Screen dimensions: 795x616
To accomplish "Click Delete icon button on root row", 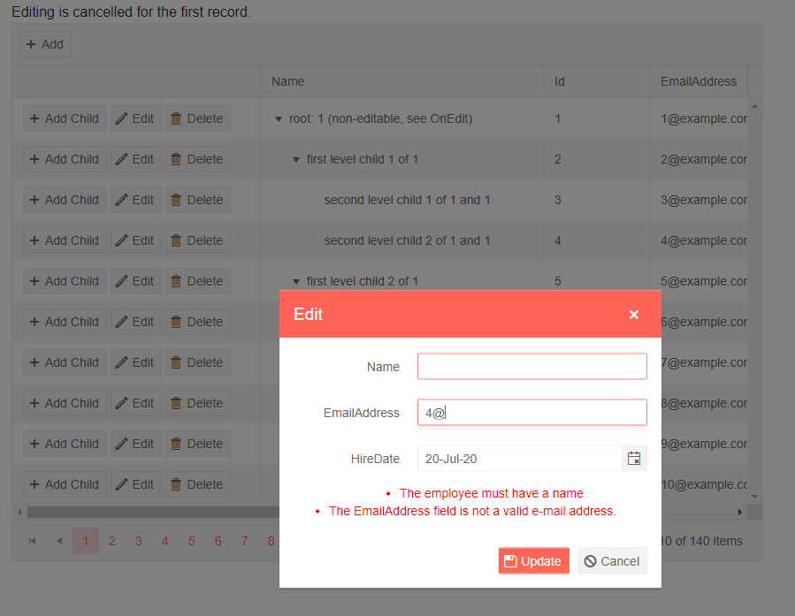I will (197, 118).
